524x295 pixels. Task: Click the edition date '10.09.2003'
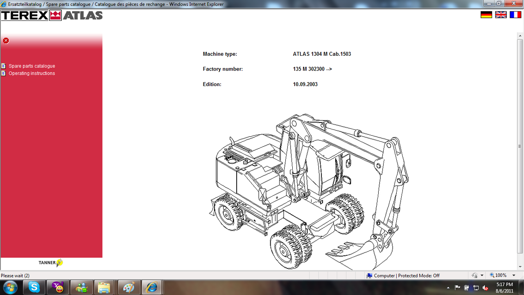(305, 84)
